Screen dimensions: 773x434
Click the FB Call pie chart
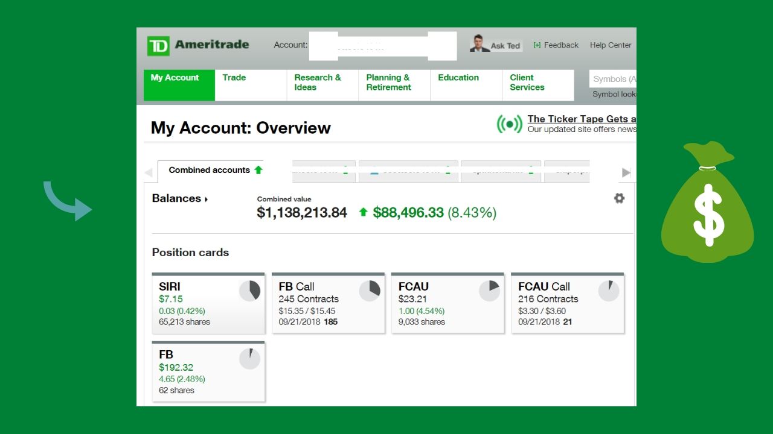coord(370,291)
